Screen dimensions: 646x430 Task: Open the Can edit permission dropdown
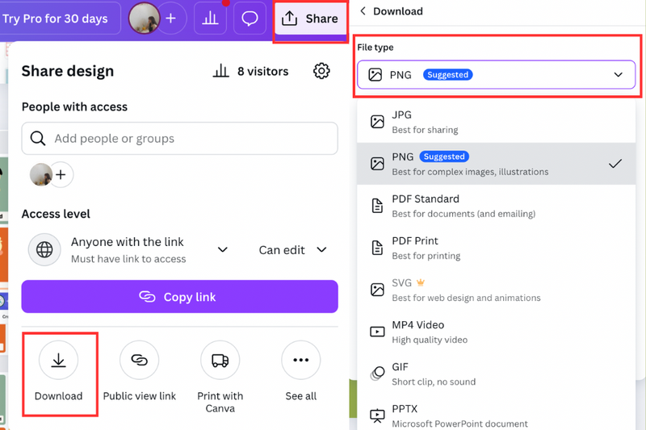coord(293,250)
